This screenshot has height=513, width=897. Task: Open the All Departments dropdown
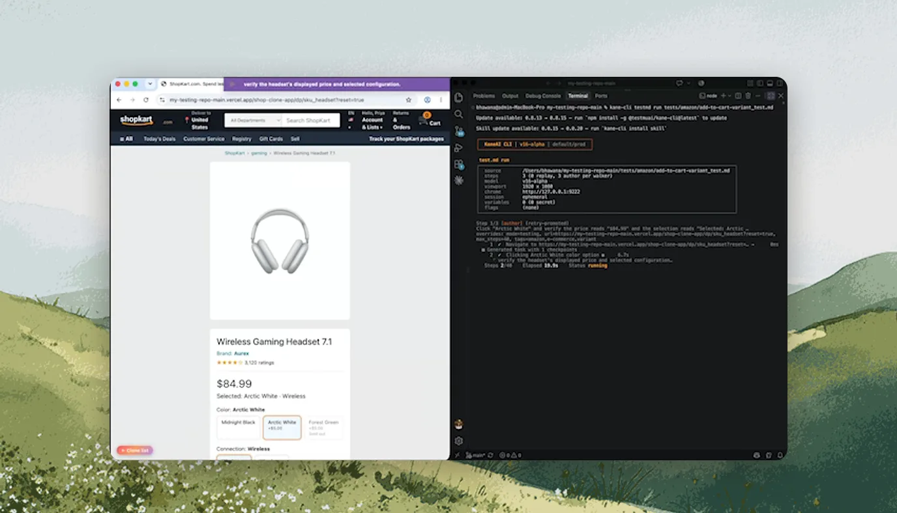(253, 120)
